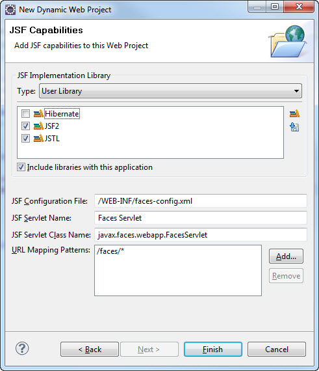The width and height of the screenshot is (319, 371).
Task: Click the JSTL library books icon
Action: [38, 138]
